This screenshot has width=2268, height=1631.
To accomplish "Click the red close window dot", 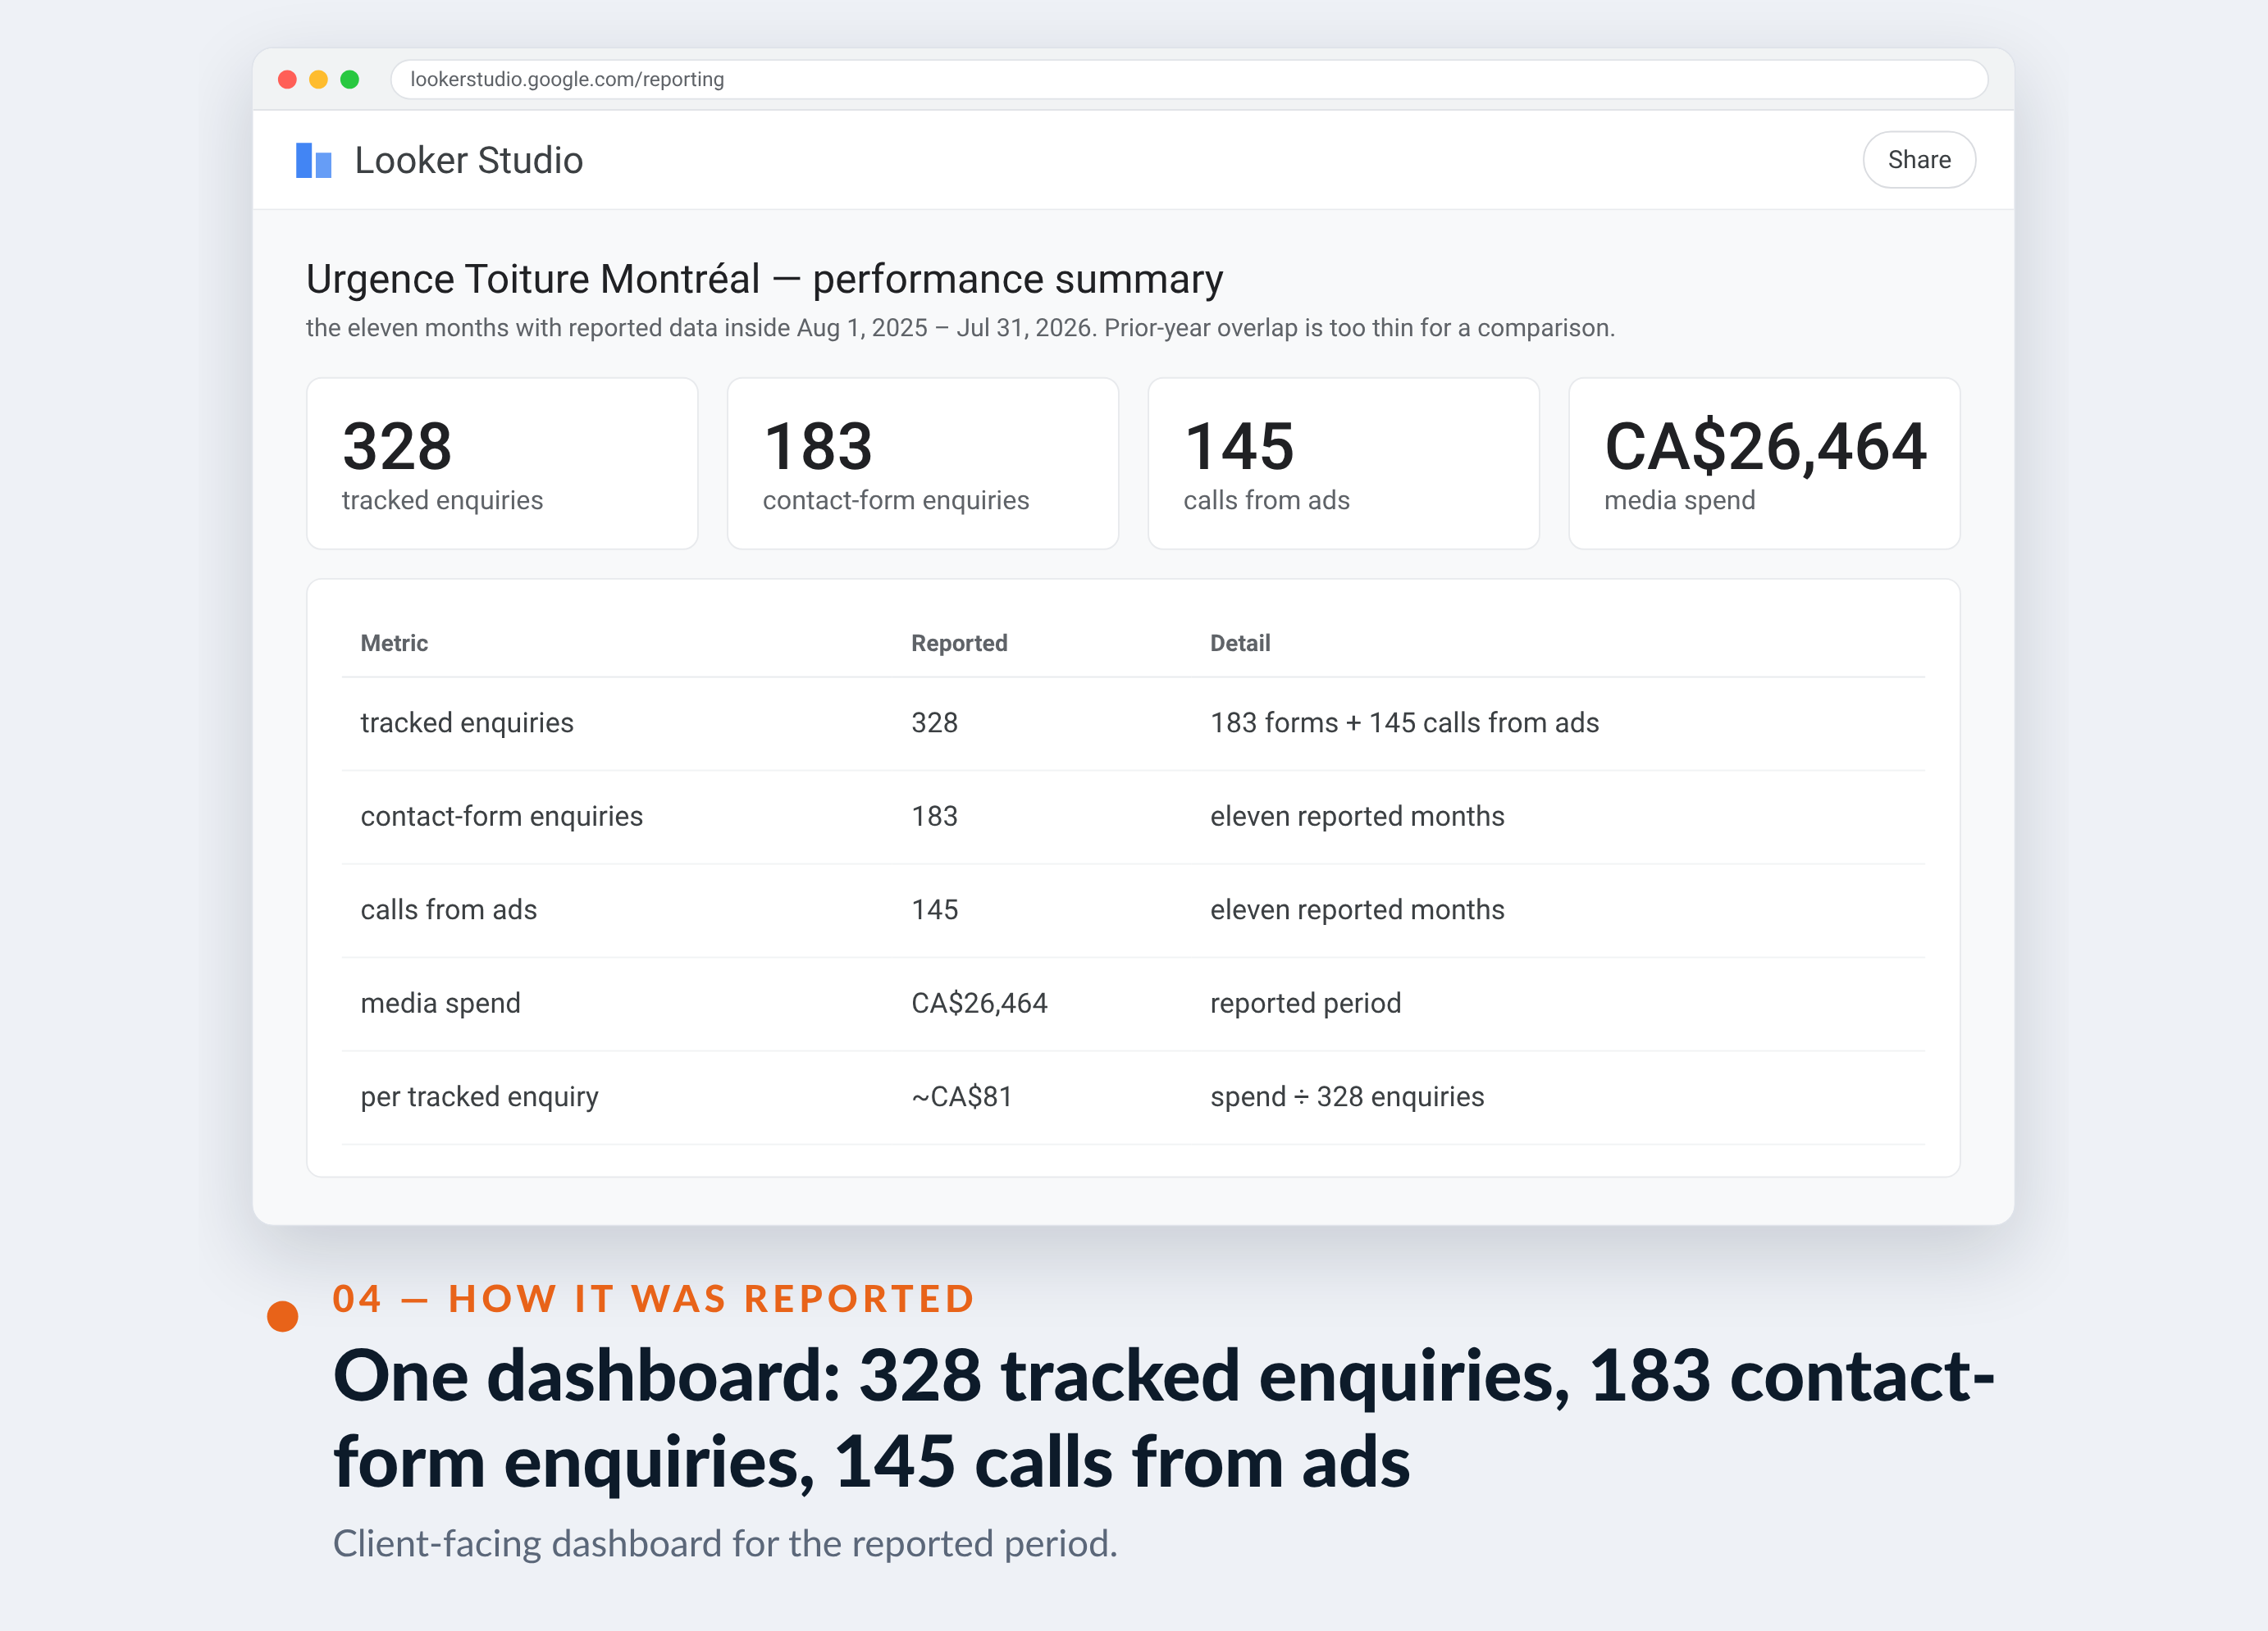I will [x=287, y=79].
